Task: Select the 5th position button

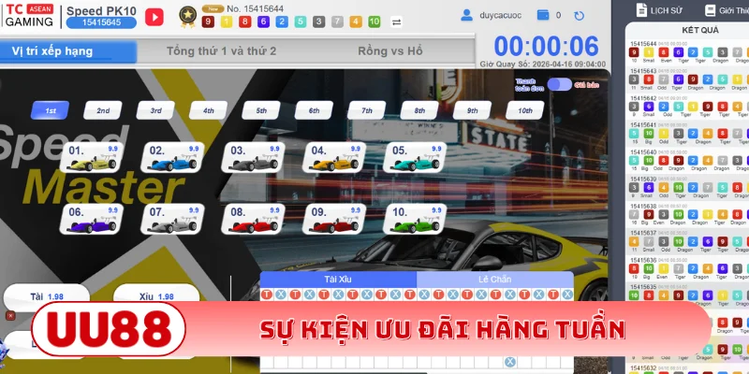Action: coord(261,110)
